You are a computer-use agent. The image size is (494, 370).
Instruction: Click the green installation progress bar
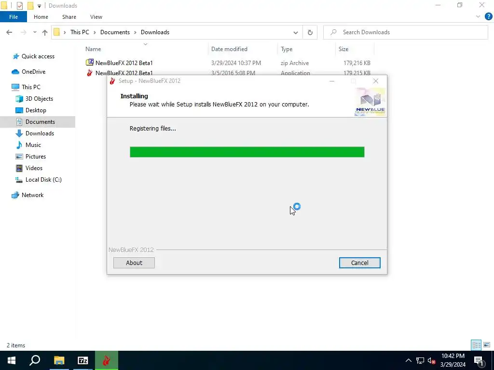(247, 152)
